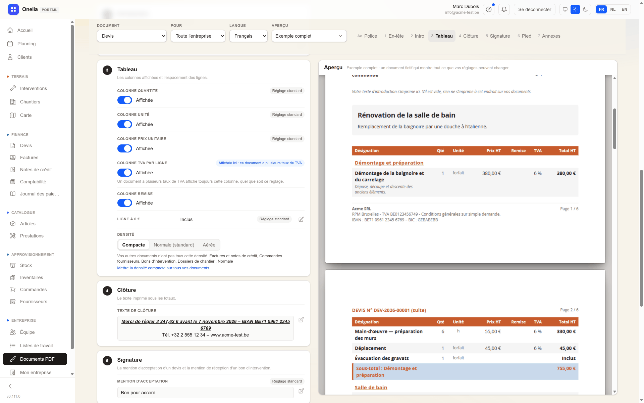Open the Document dropdown set to Devis

click(132, 36)
